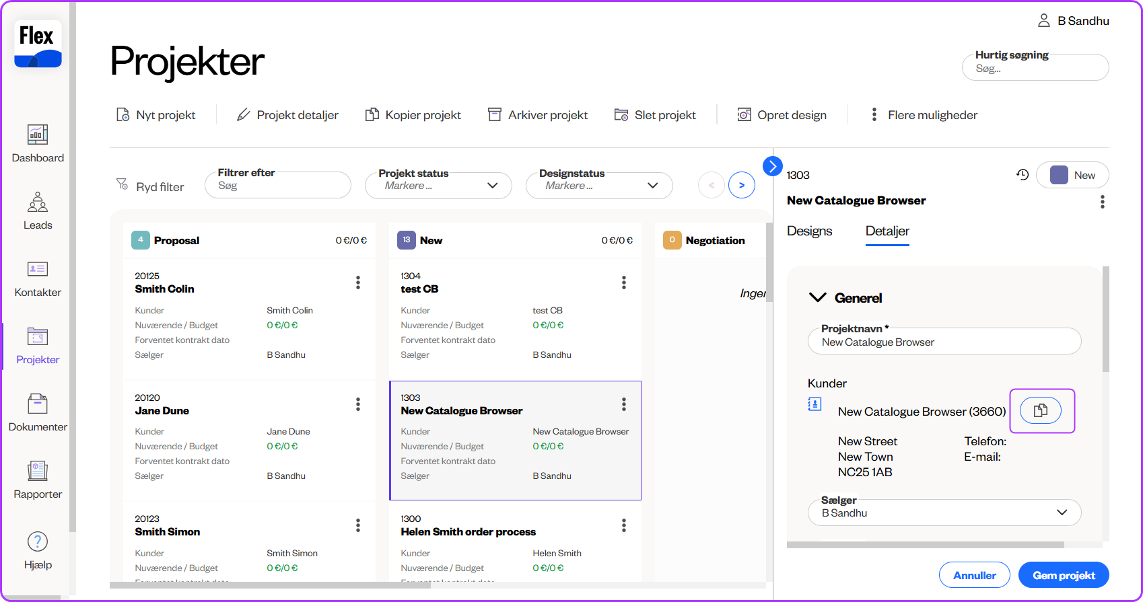Open the Rapporter section icon
Viewport: 1143px width, 602px height.
click(x=38, y=472)
